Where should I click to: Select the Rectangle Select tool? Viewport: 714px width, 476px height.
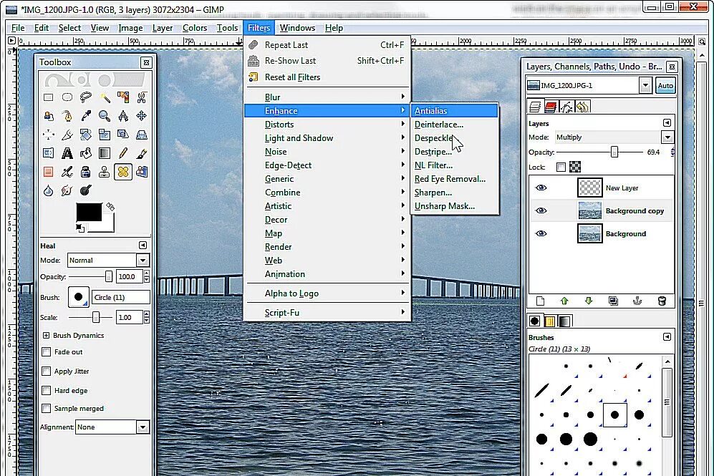(48, 97)
